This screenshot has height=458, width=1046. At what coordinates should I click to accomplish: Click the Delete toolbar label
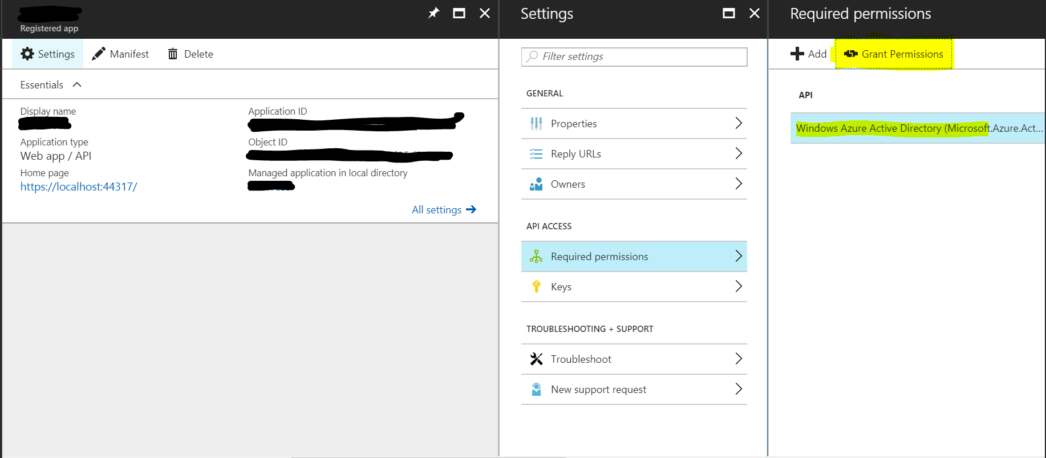[x=198, y=54]
